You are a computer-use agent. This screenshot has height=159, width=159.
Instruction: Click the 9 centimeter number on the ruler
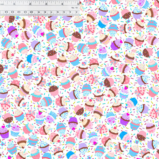(x=39, y=12)
